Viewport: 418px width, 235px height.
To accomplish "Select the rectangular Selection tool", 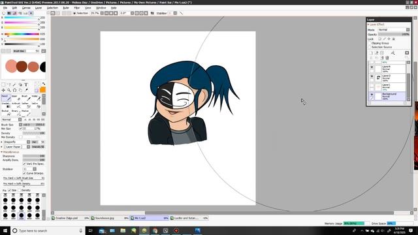I will tap(3, 84).
